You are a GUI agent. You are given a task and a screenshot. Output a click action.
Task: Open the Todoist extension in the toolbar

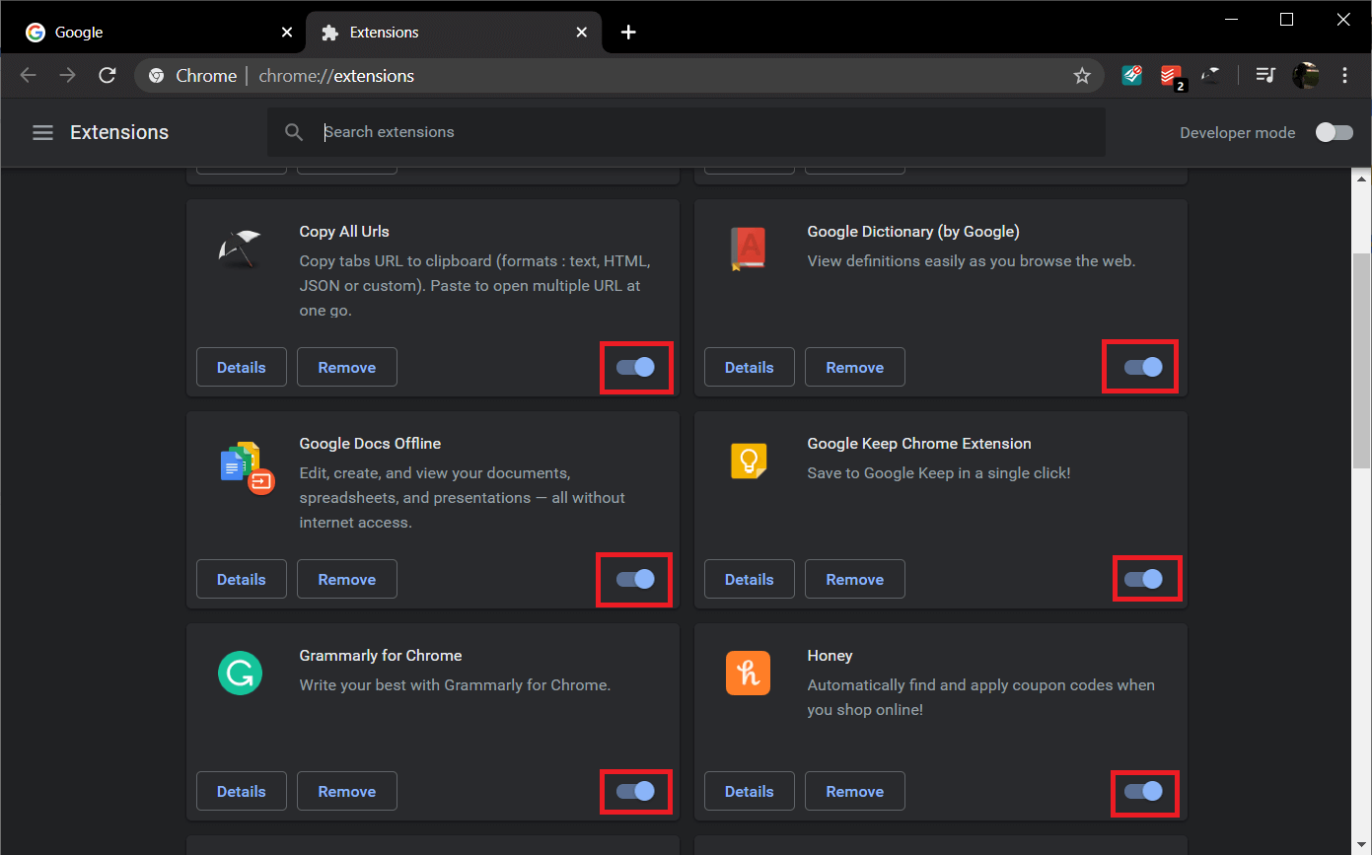pyautogui.click(x=1171, y=76)
